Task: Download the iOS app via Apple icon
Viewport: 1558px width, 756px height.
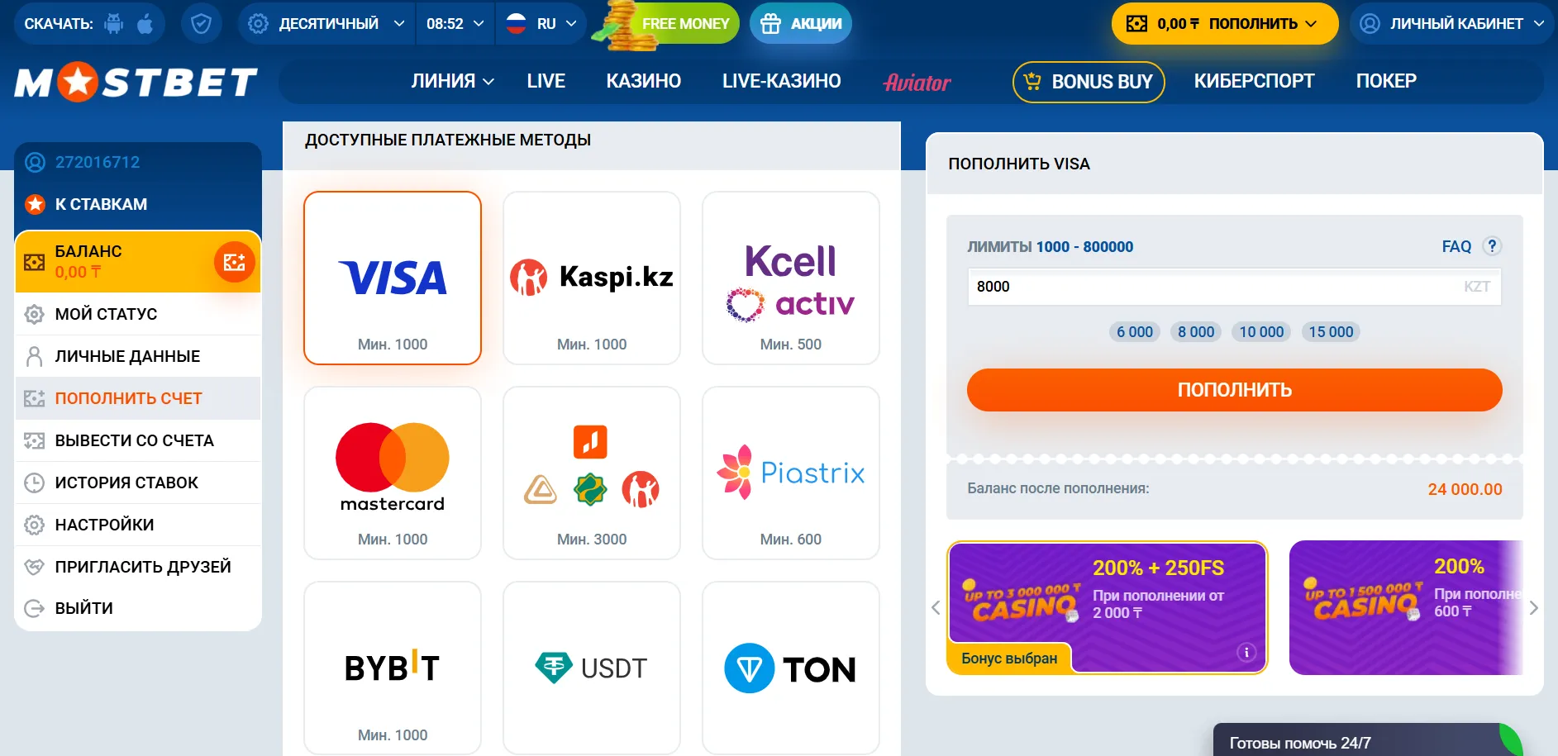Action: 145,24
